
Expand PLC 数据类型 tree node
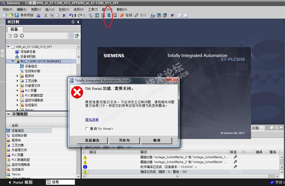[x=17, y=95]
